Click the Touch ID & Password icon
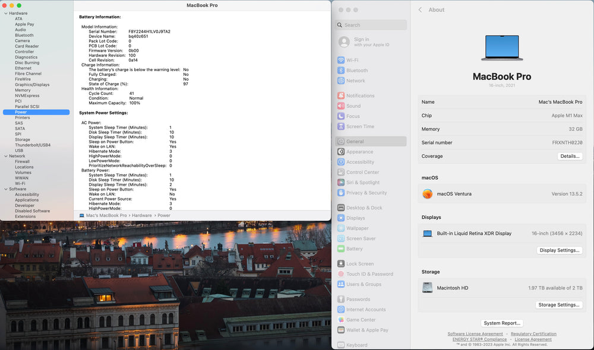Screen dimensions: 594x350 coord(341,274)
